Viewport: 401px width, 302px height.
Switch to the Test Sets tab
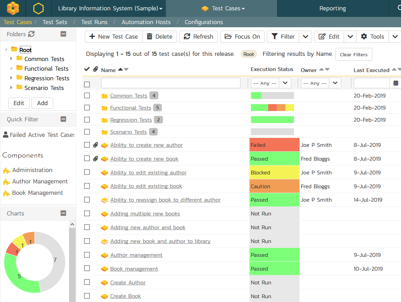pos(55,22)
